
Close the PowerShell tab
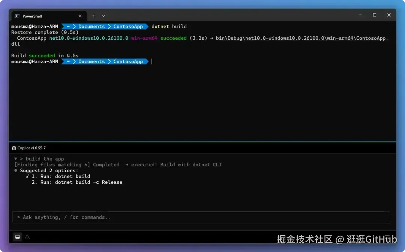click(x=80, y=16)
